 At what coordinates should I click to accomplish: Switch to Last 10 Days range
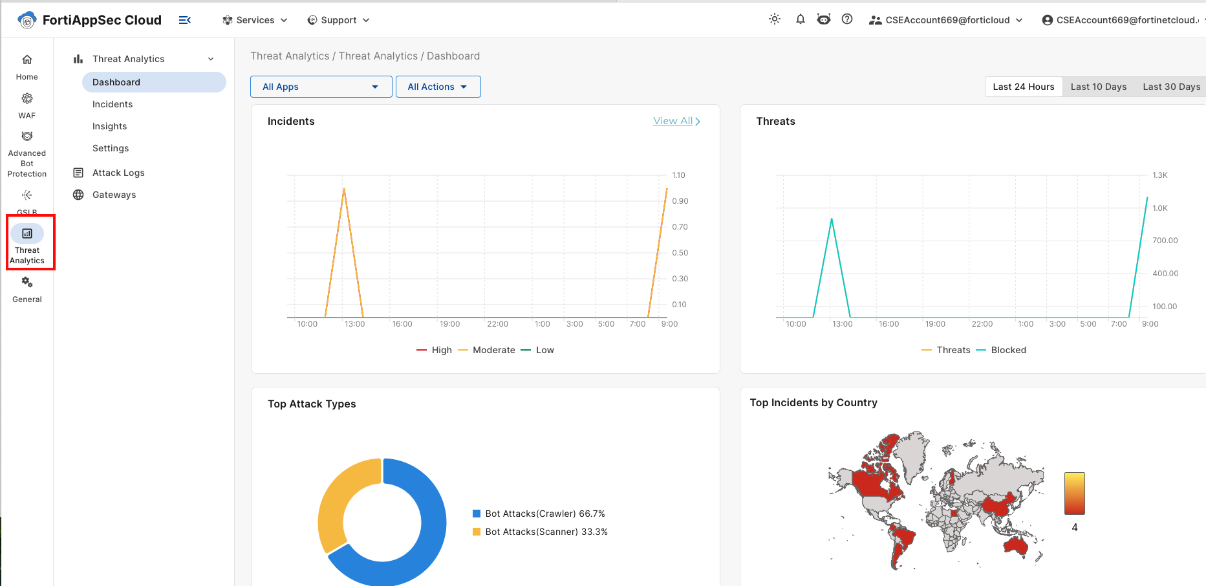point(1099,87)
